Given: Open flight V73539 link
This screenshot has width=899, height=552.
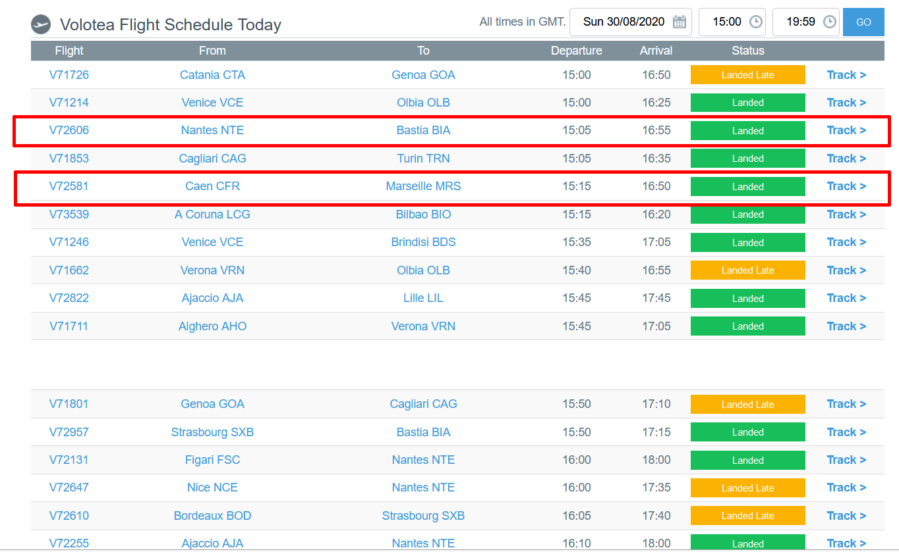Looking at the screenshot, I should [69, 214].
